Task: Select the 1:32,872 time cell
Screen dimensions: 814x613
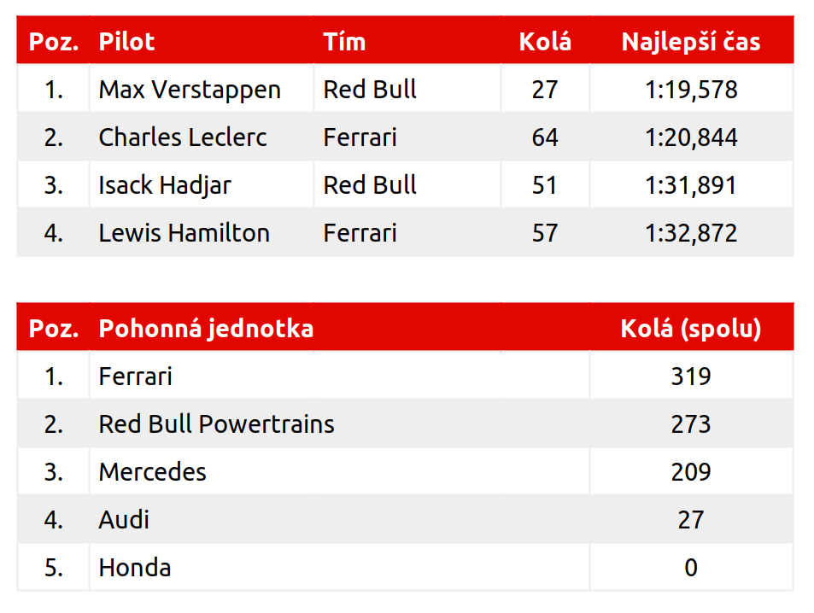Action: pos(690,233)
